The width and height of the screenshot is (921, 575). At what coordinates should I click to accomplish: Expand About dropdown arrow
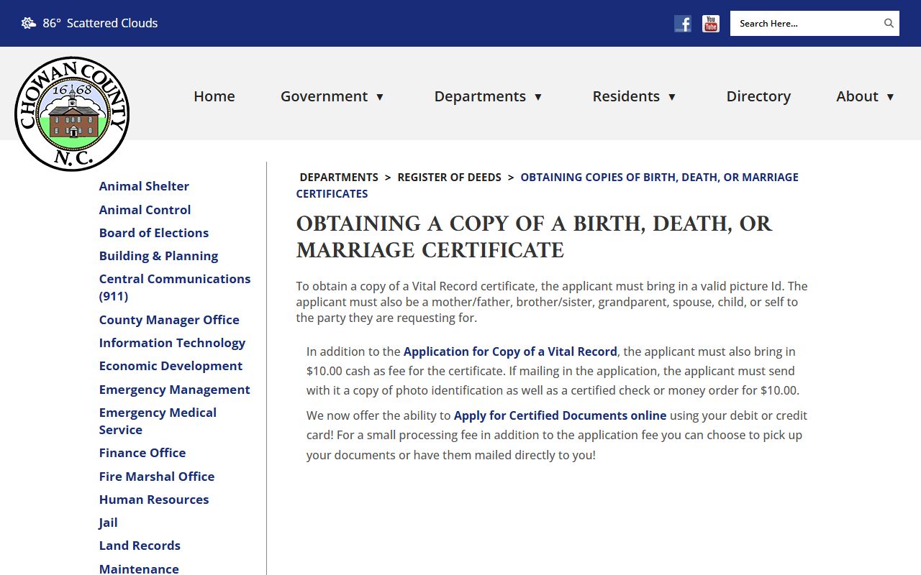click(890, 97)
